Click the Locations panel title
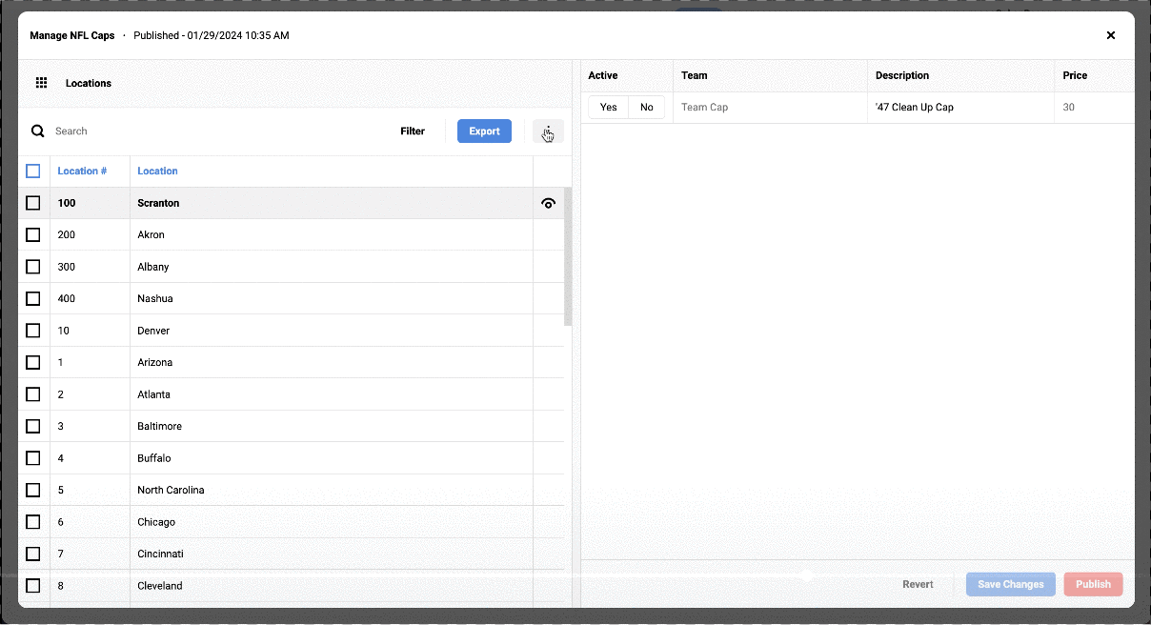 click(89, 83)
